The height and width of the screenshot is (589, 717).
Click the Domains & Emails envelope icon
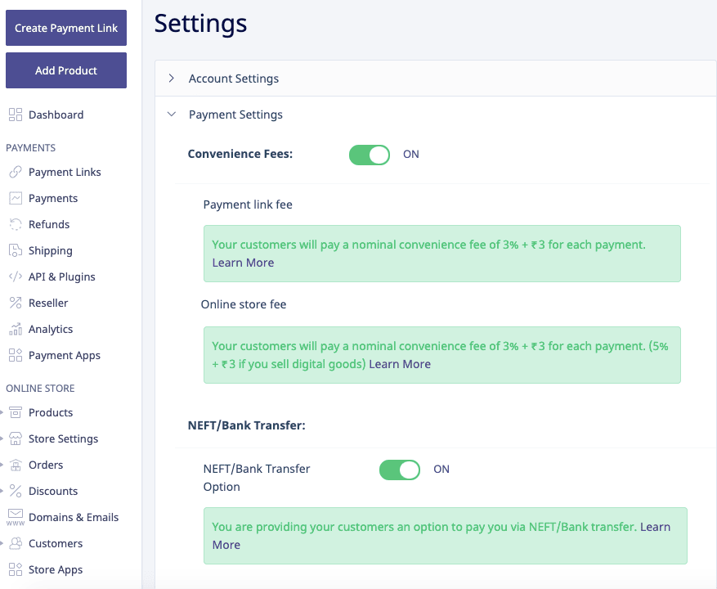[16, 517]
